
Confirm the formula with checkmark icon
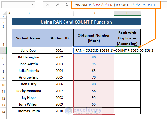click(x=57, y=5)
